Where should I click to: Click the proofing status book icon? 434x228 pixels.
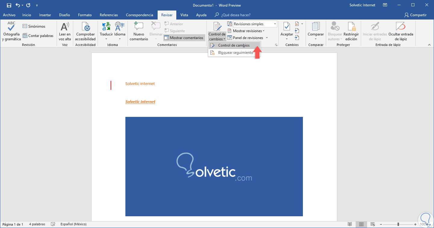pyautogui.click(x=53, y=224)
